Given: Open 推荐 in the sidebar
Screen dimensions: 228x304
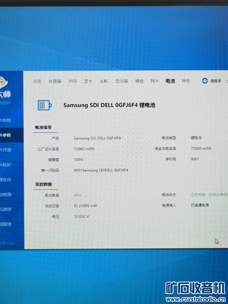Looking at the screenshot, I should pos(6,209).
